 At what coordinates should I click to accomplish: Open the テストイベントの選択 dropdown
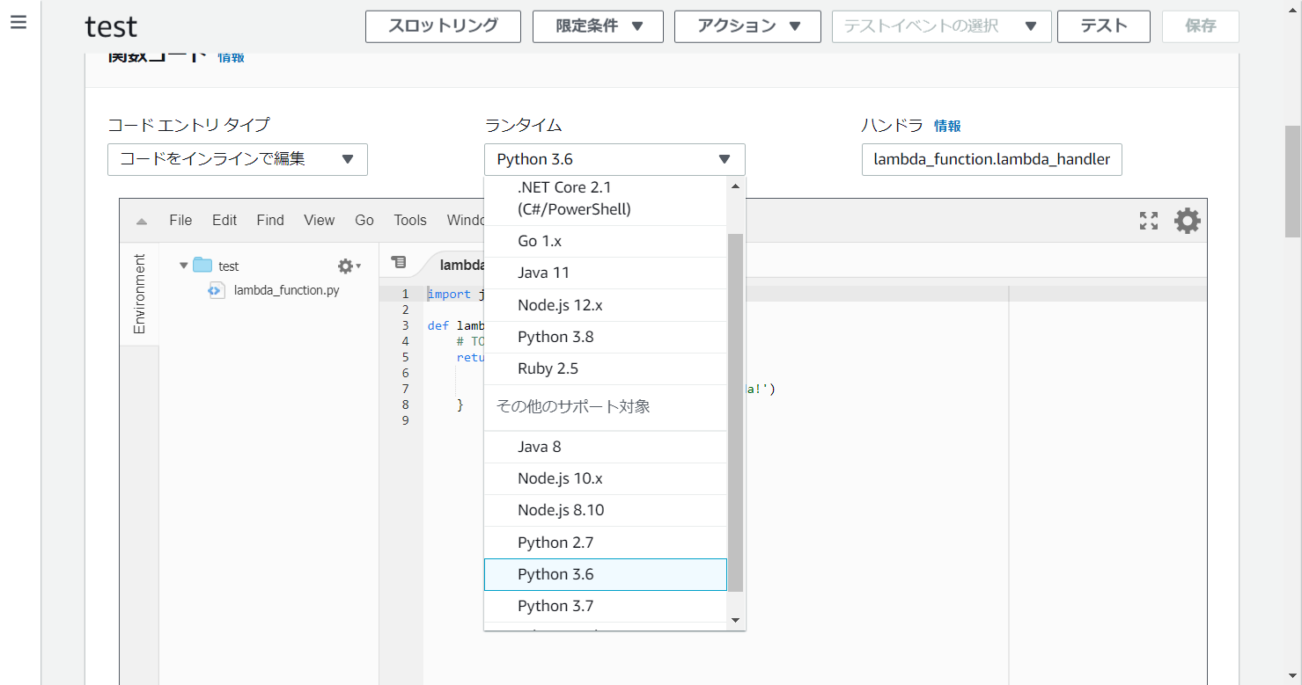941,26
